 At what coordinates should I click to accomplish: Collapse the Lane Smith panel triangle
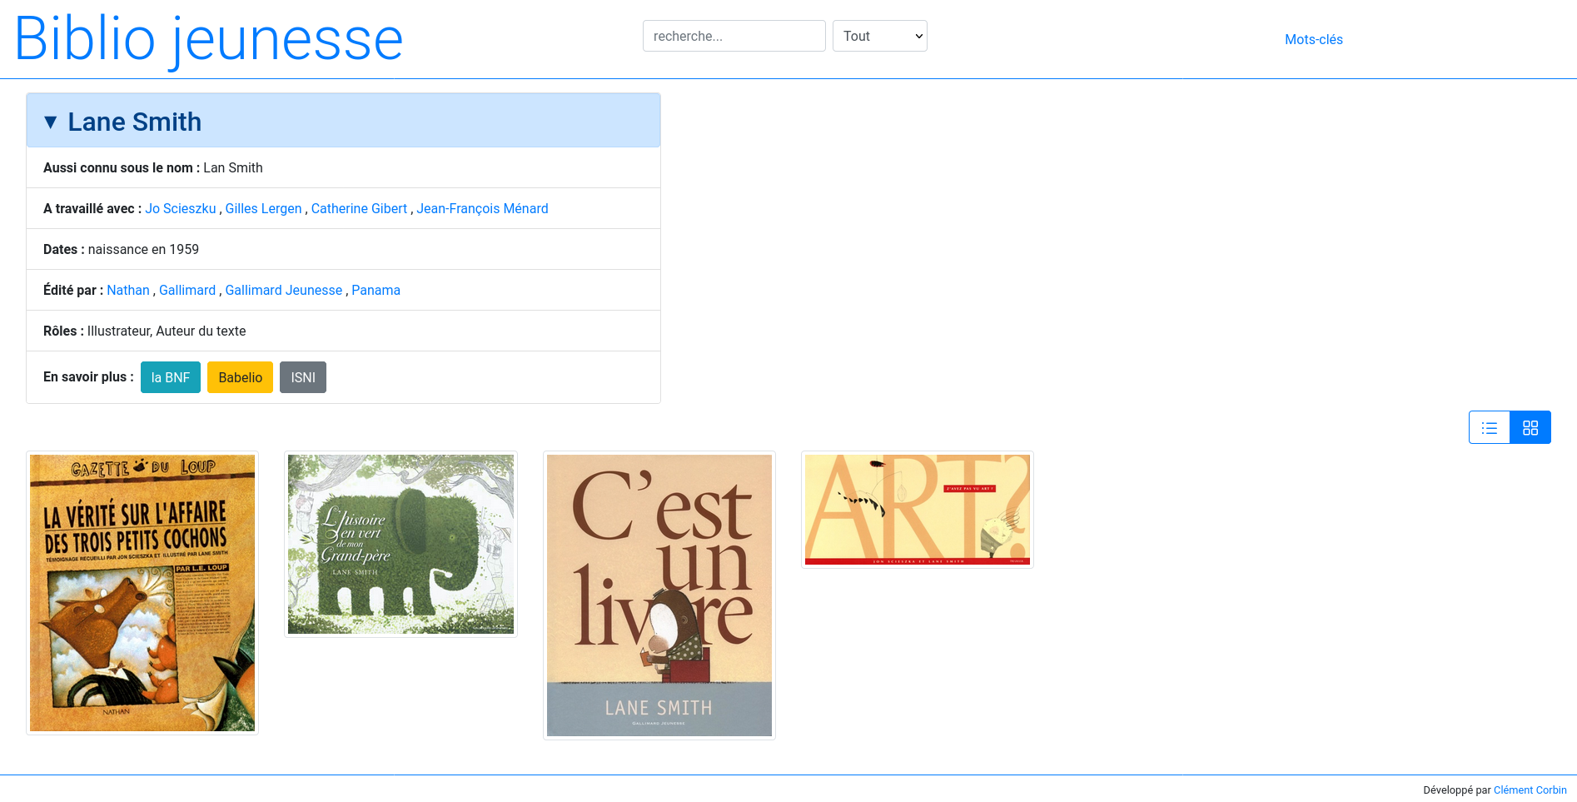(x=51, y=122)
